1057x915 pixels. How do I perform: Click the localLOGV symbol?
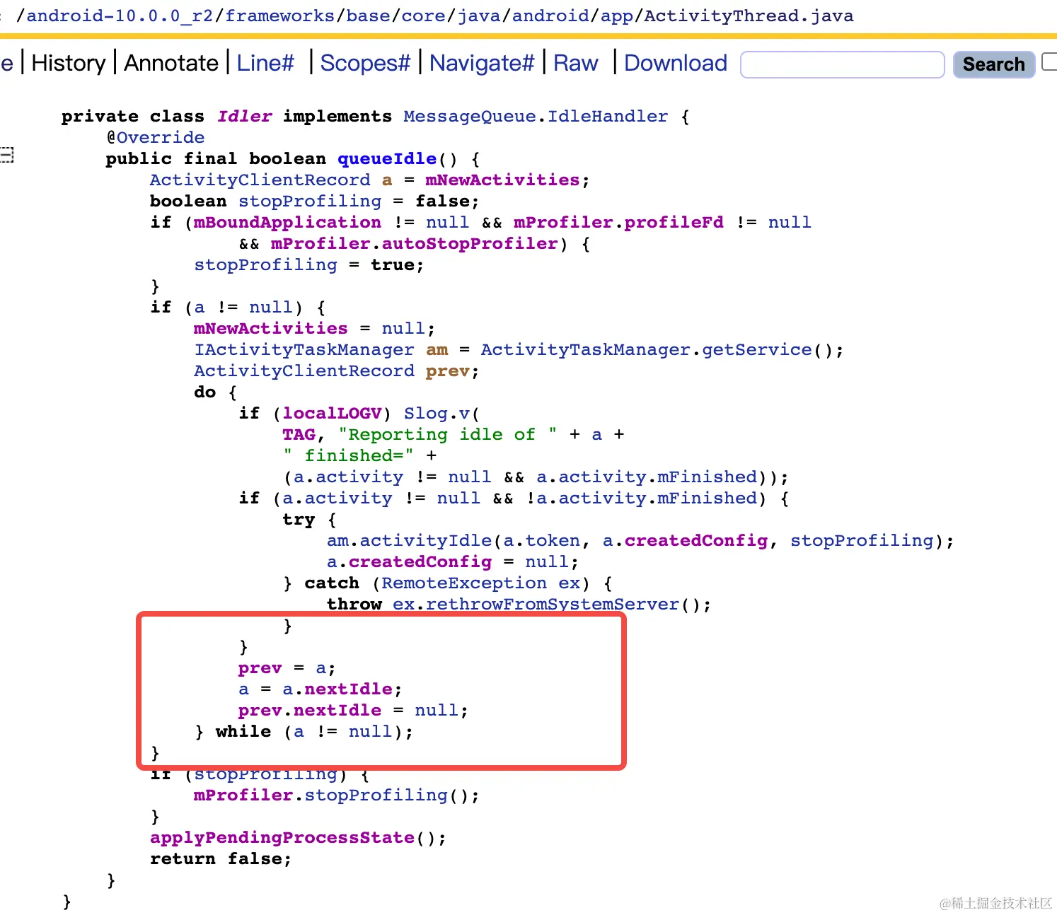(332, 413)
